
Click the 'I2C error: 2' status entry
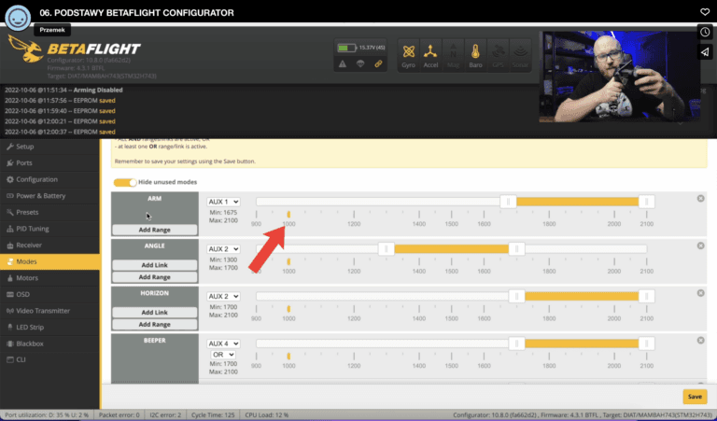tap(165, 415)
